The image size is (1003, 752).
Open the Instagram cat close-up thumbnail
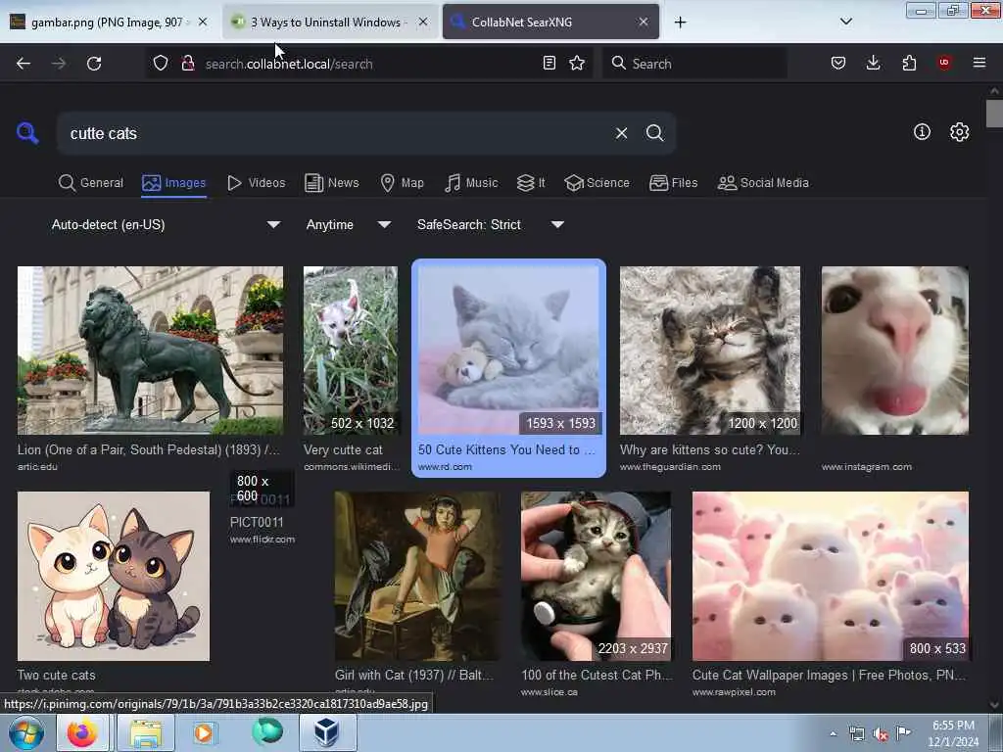[x=895, y=351]
